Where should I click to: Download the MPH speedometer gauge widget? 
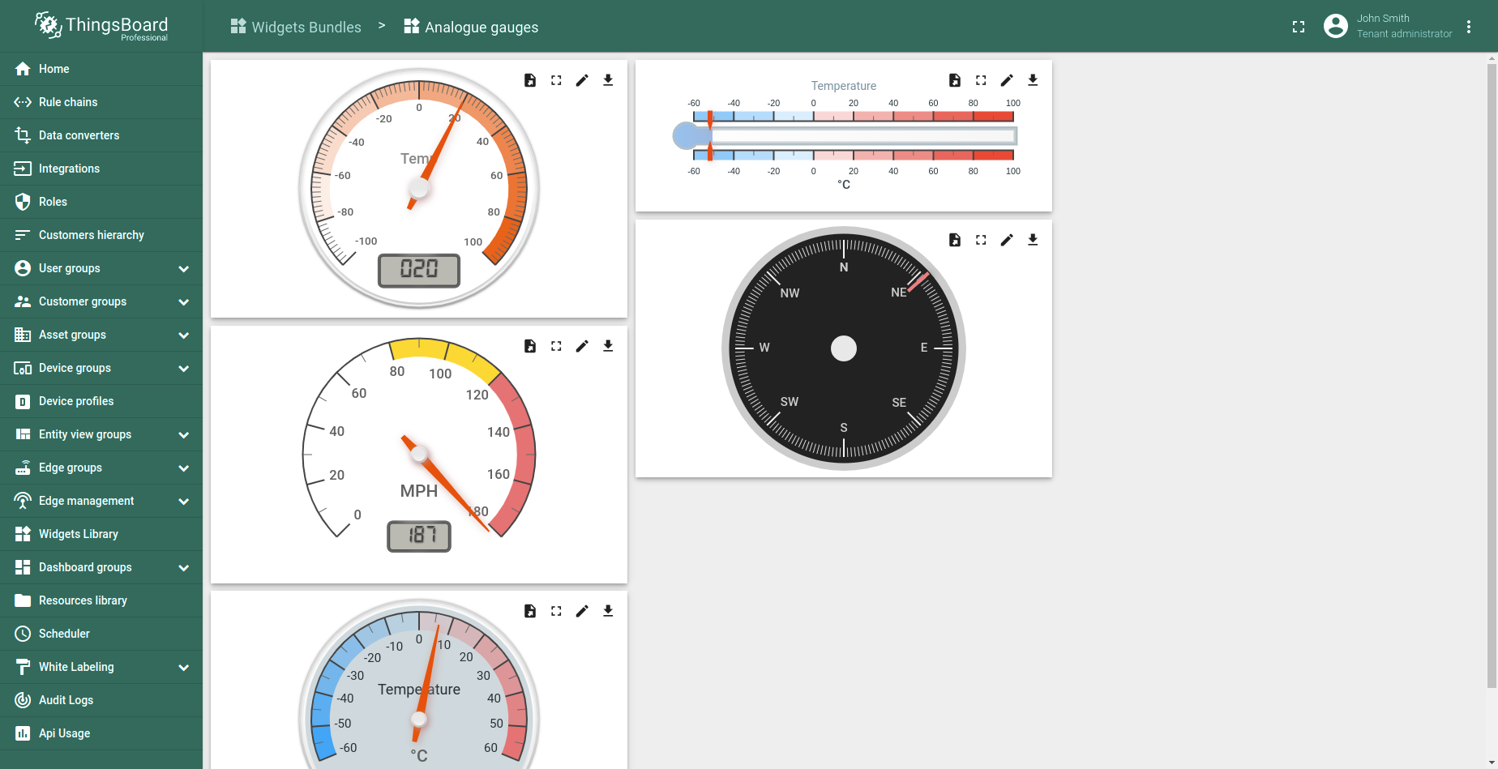[608, 346]
